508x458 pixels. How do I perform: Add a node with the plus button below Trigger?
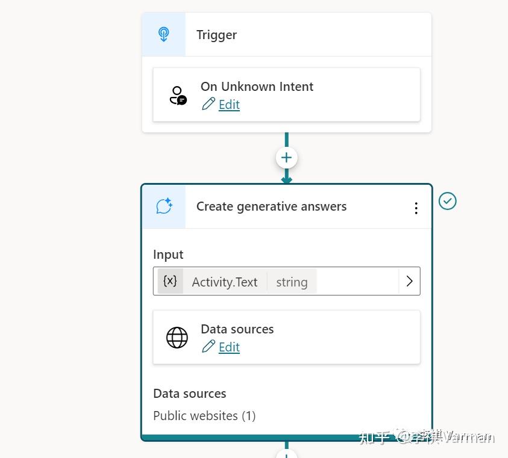pyautogui.click(x=286, y=158)
